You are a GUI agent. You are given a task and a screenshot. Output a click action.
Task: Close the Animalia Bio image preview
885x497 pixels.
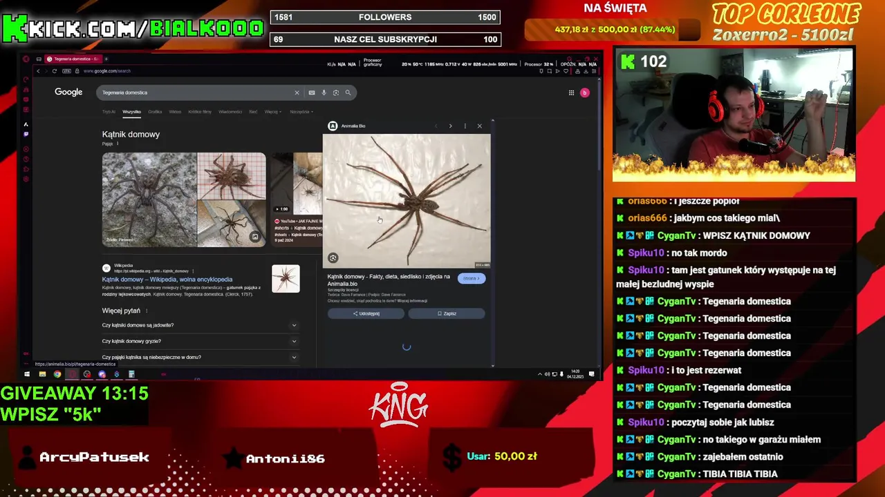479,126
